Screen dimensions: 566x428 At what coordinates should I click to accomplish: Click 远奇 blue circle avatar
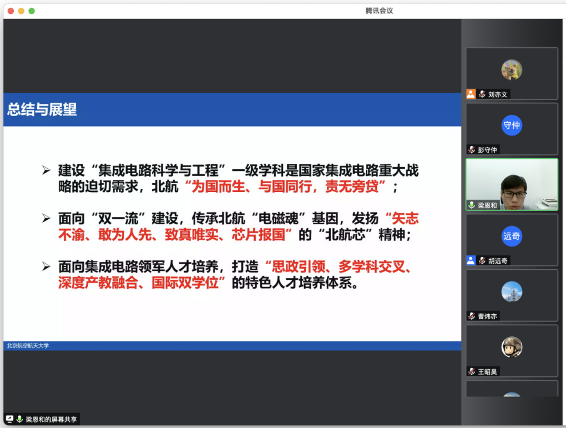512,236
